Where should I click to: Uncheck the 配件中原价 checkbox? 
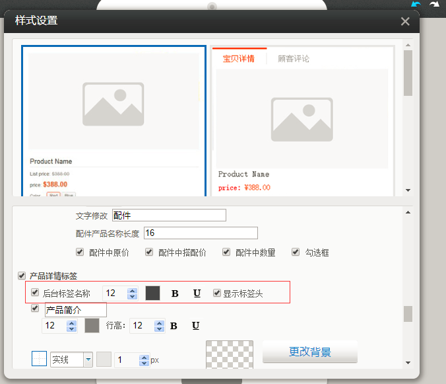click(80, 252)
